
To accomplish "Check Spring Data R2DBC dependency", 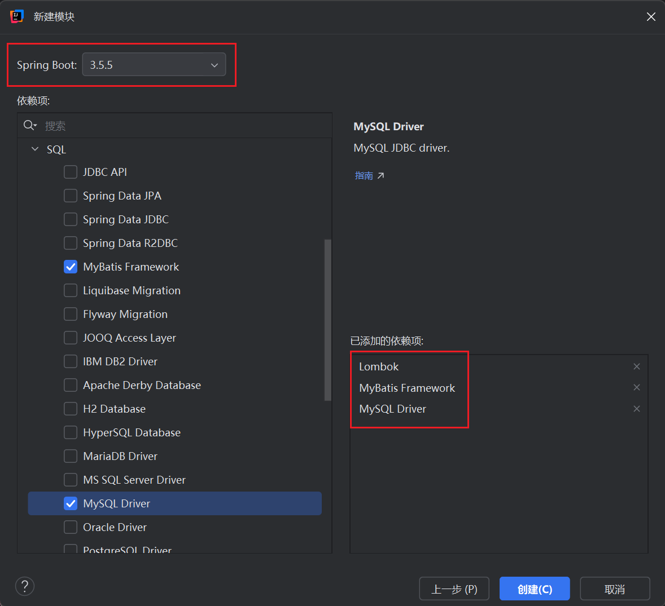I will point(71,243).
